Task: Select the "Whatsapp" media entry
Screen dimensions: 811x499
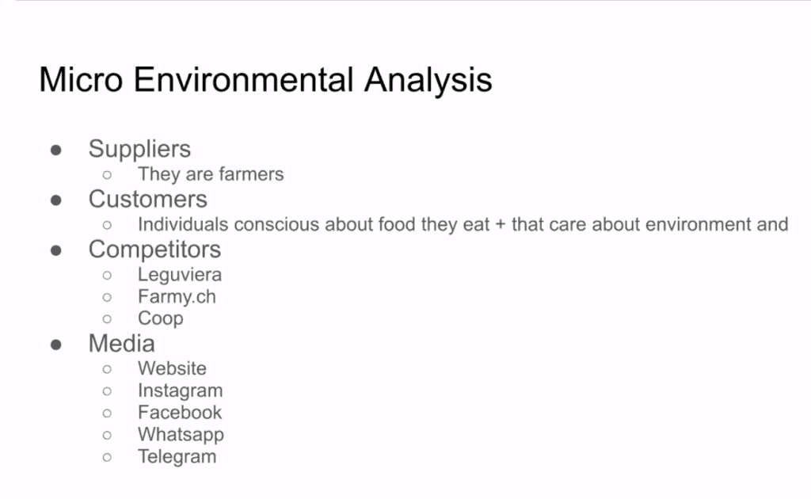Action: click(181, 435)
